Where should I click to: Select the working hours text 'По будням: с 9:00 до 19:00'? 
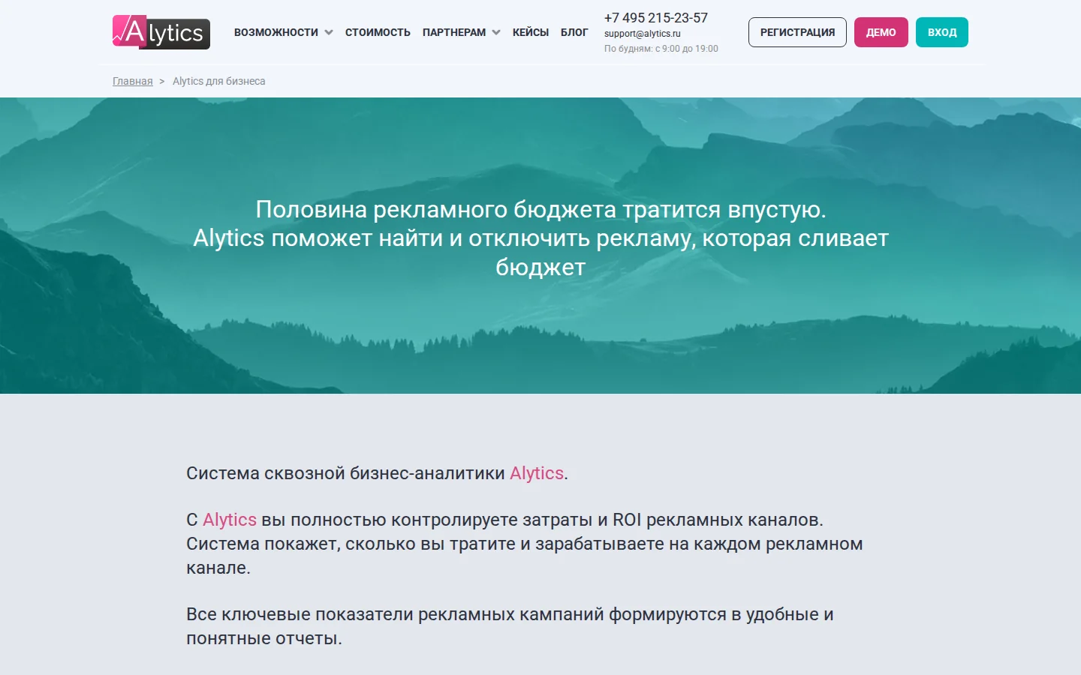click(661, 49)
